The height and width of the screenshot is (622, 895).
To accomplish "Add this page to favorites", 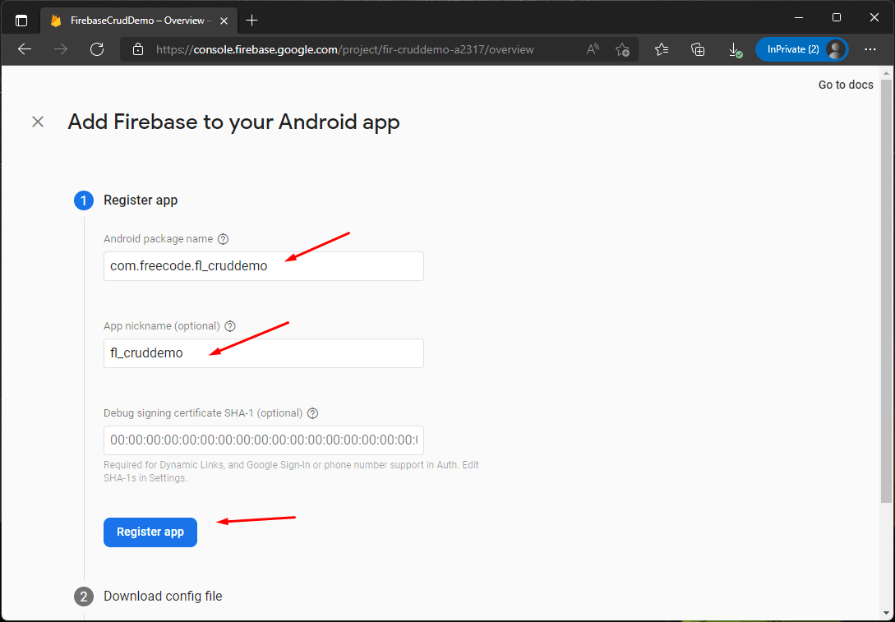I will (622, 49).
